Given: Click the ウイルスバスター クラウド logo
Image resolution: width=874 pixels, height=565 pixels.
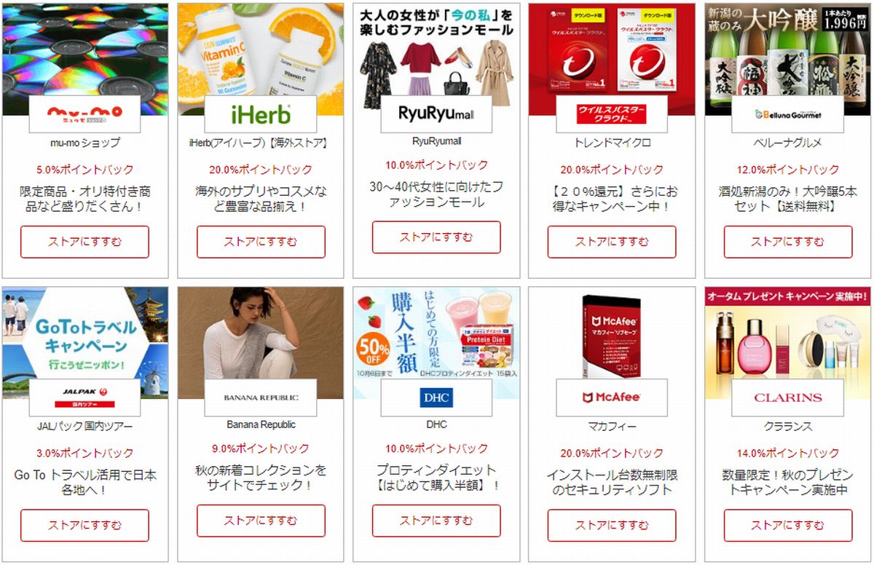Looking at the screenshot, I should click(x=612, y=114).
